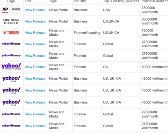
Task: Click the Finance/Investing industry cell
Action: [x=87, y=32]
